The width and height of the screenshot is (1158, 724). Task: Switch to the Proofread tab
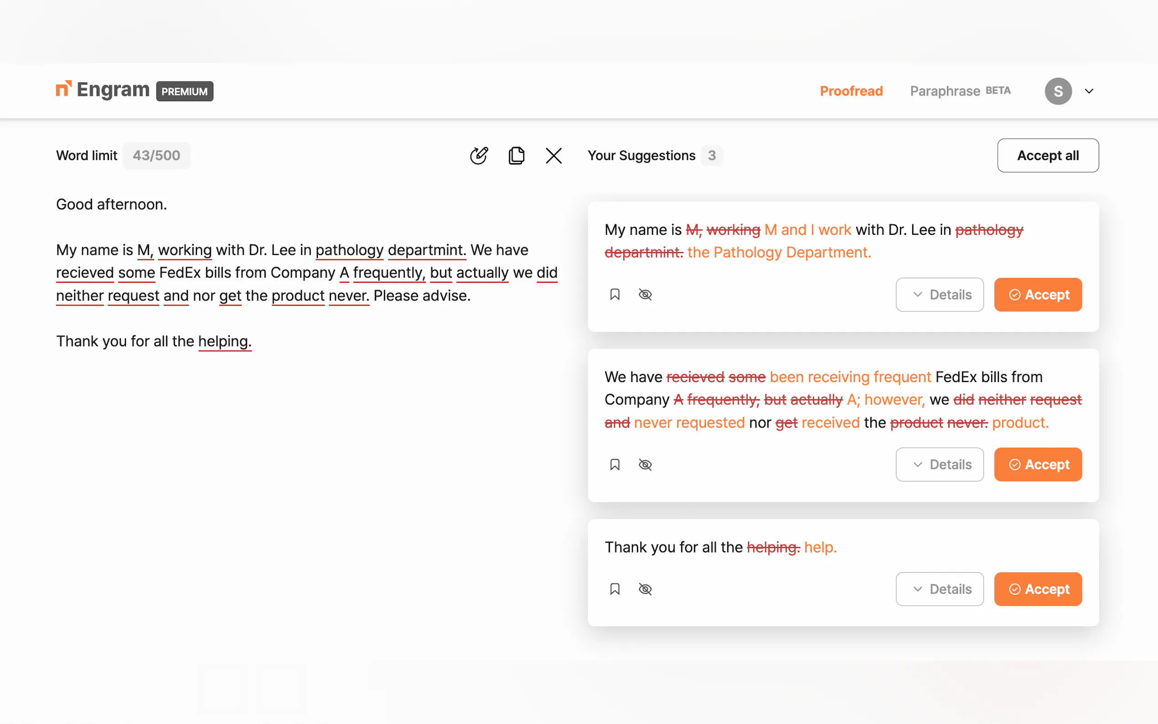tap(851, 91)
